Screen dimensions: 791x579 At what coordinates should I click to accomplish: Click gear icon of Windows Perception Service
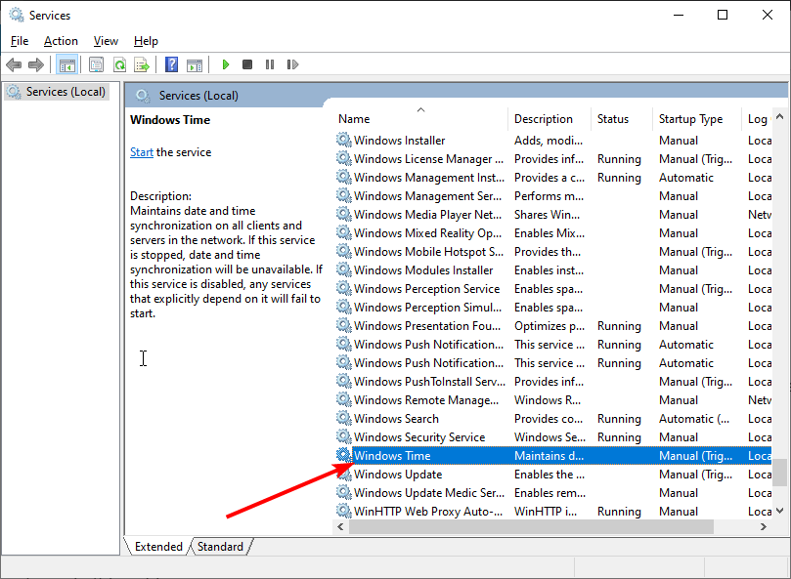tap(344, 288)
